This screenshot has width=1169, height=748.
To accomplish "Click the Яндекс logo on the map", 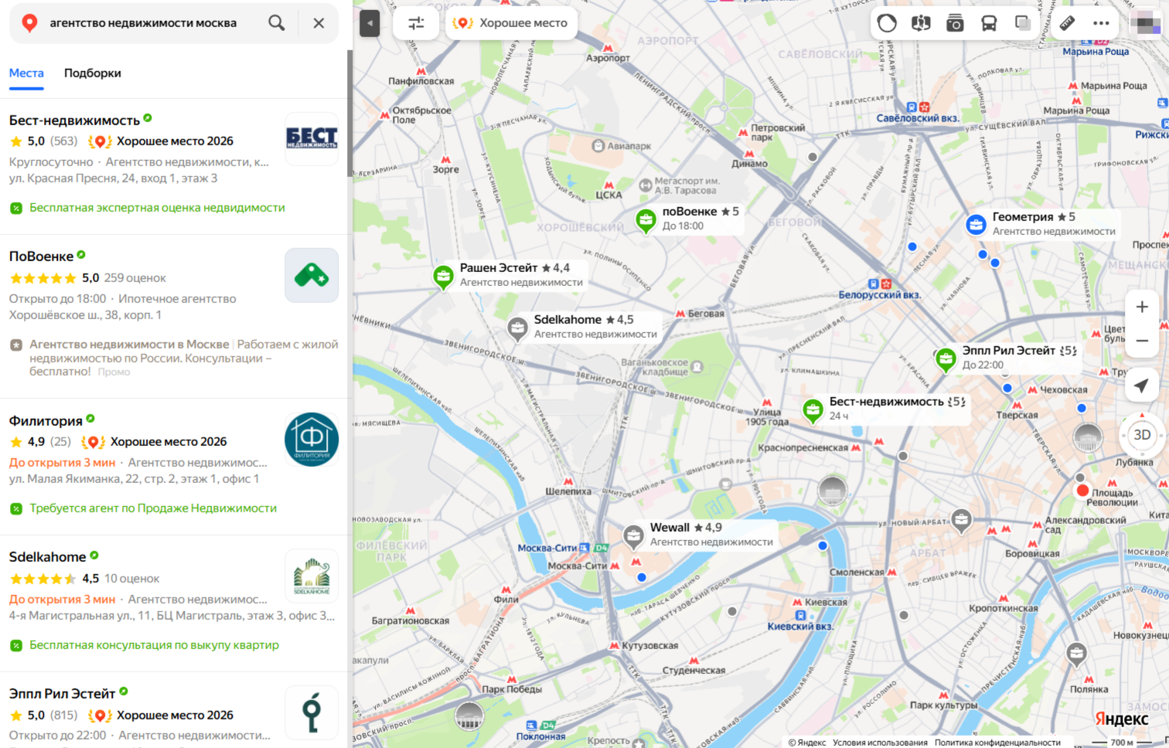I will 1122,719.
